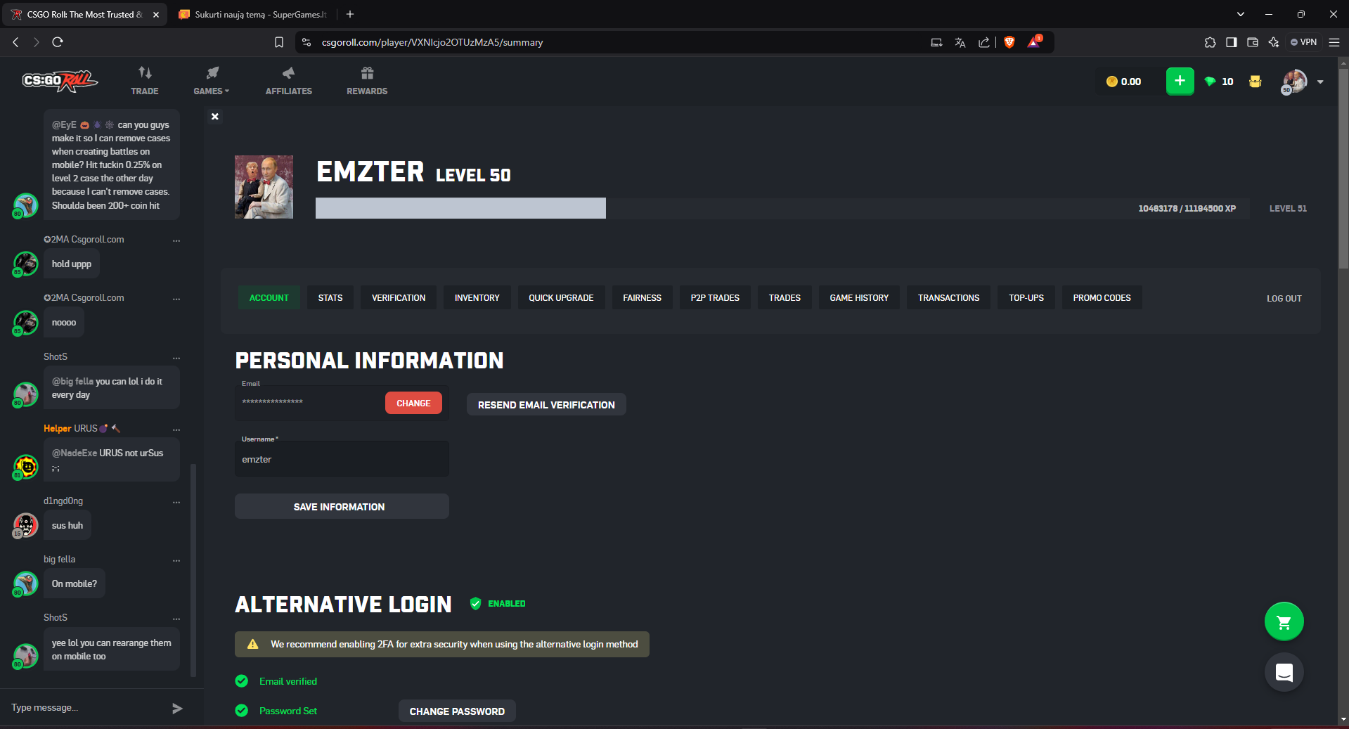Open the support chat widget button

pyautogui.click(x=1284, y=672)
